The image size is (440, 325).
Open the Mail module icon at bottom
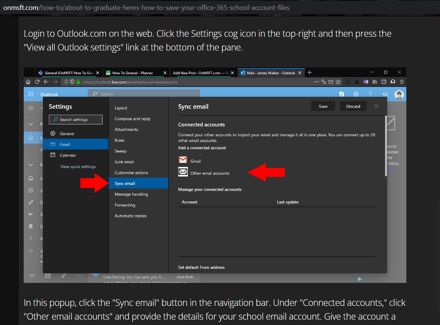pyautogui.click(x=32, y=276)
